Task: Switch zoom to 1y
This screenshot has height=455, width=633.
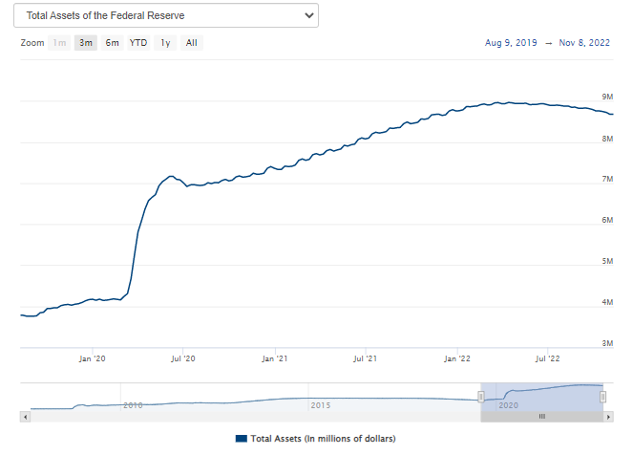Action: pos(165,43)
